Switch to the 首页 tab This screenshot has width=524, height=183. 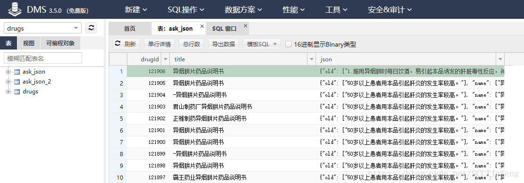coord(130,28)
